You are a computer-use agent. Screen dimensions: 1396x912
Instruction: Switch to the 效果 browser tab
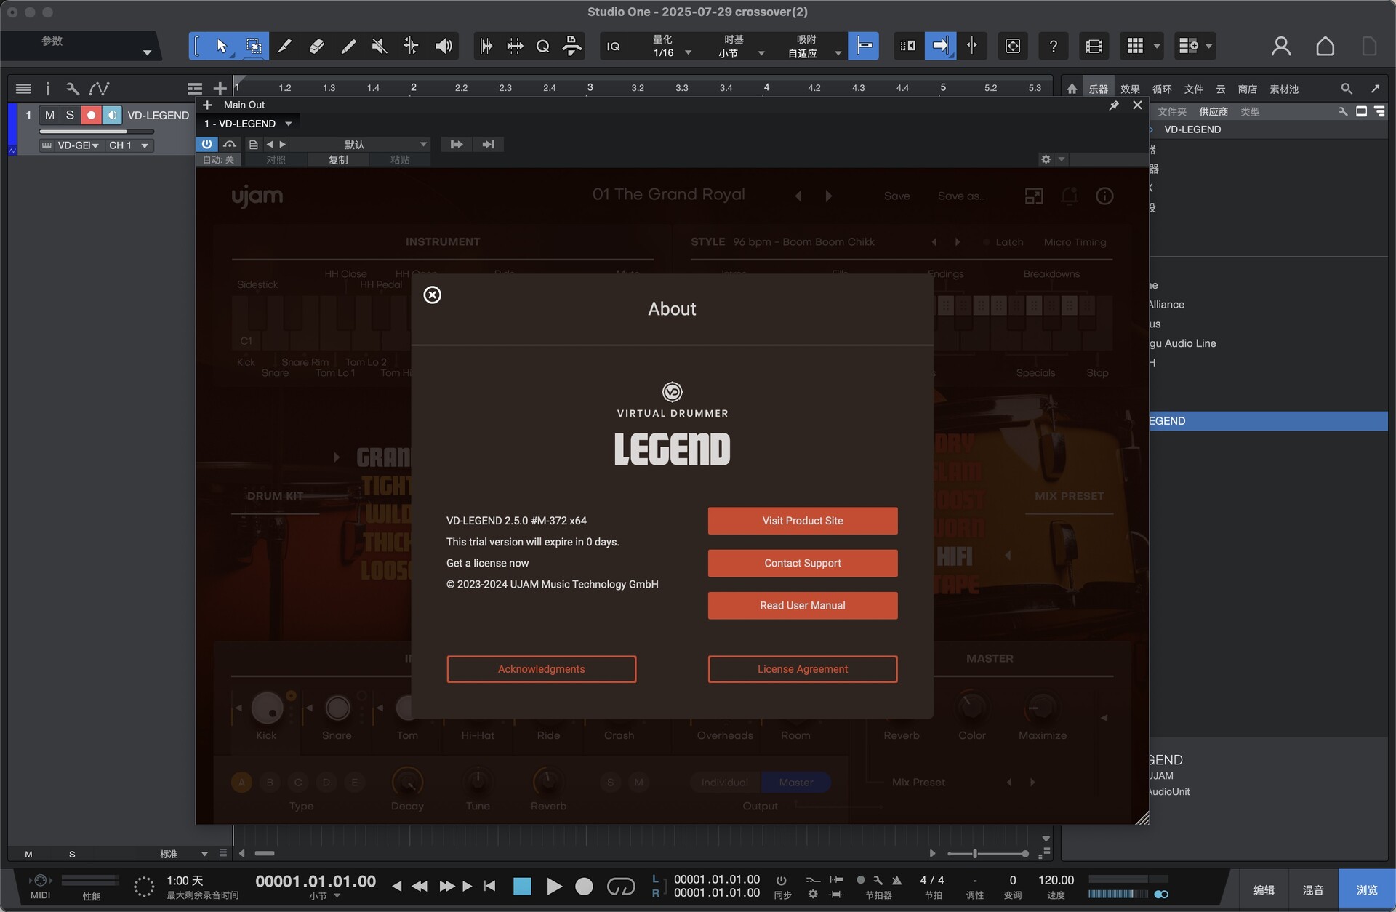[x=1130, y=89]
